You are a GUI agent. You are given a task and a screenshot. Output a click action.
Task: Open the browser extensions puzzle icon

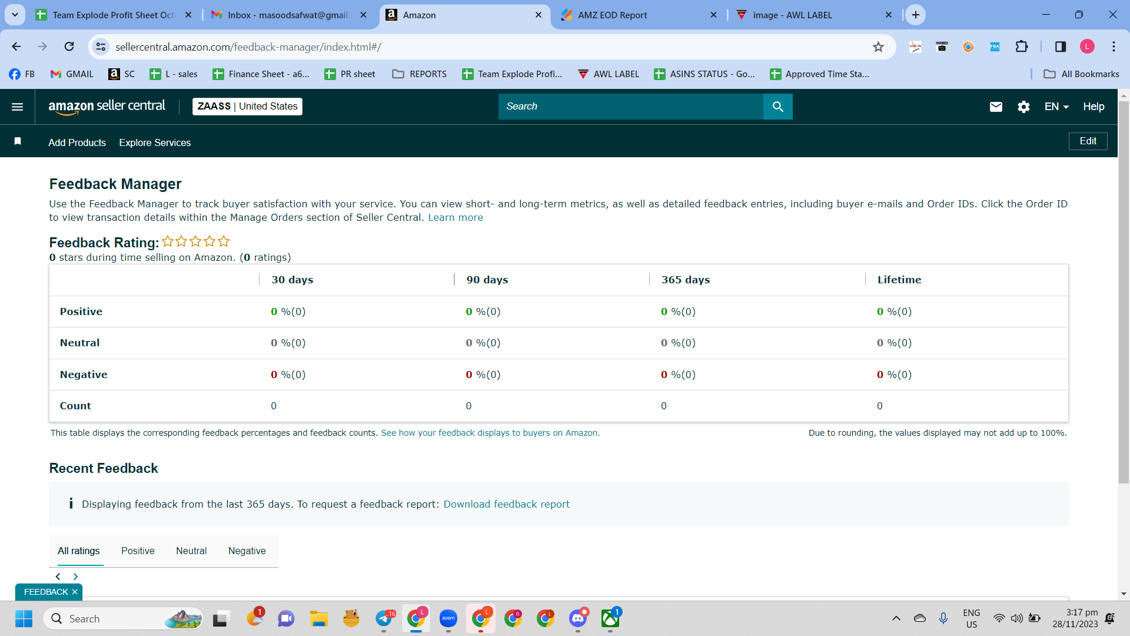[1022, 47]
